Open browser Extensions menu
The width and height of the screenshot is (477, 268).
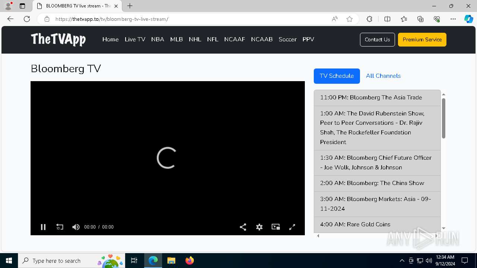369,19
